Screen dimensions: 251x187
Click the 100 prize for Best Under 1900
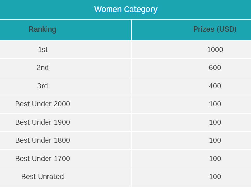pos(215,122)
